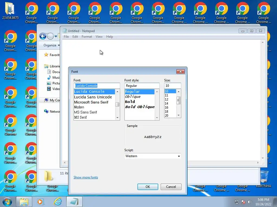
Task: Open Pictures library in Explorer sidebar
Action: pos(54,83)
